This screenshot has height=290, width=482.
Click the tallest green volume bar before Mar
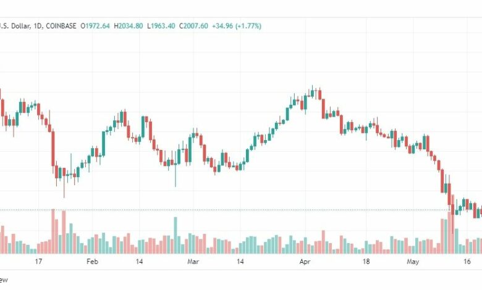pyautogui.click(x=175, y=235)
